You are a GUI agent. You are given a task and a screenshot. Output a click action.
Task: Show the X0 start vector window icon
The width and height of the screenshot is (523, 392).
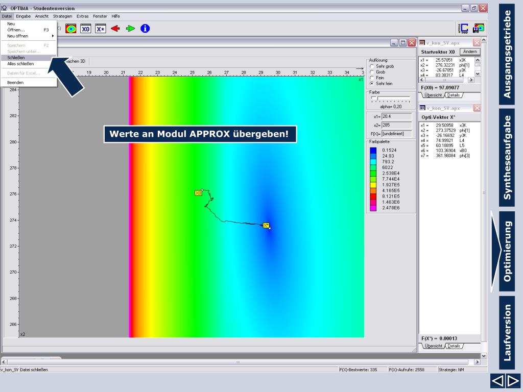click(x=85, y=29)
